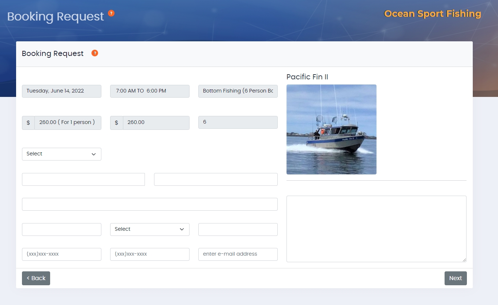Expand the state Select dropdown

point(150,229)
